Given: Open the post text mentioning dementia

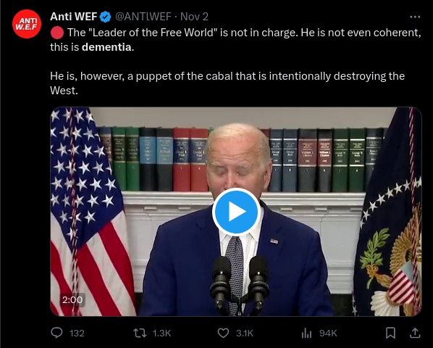Looking at the screenshot, I should pyautogui.click(x=235, y=62).
